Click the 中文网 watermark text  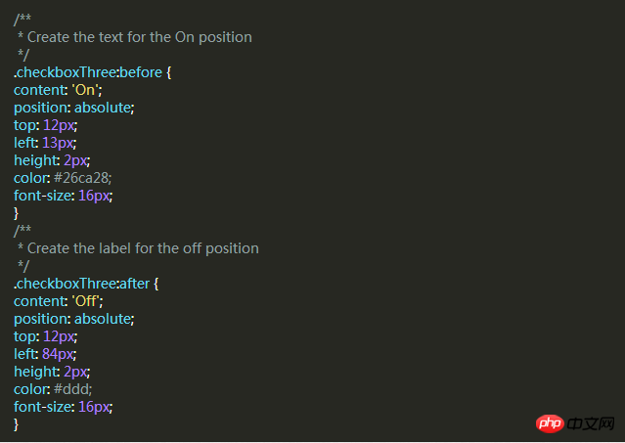[591, 423]
